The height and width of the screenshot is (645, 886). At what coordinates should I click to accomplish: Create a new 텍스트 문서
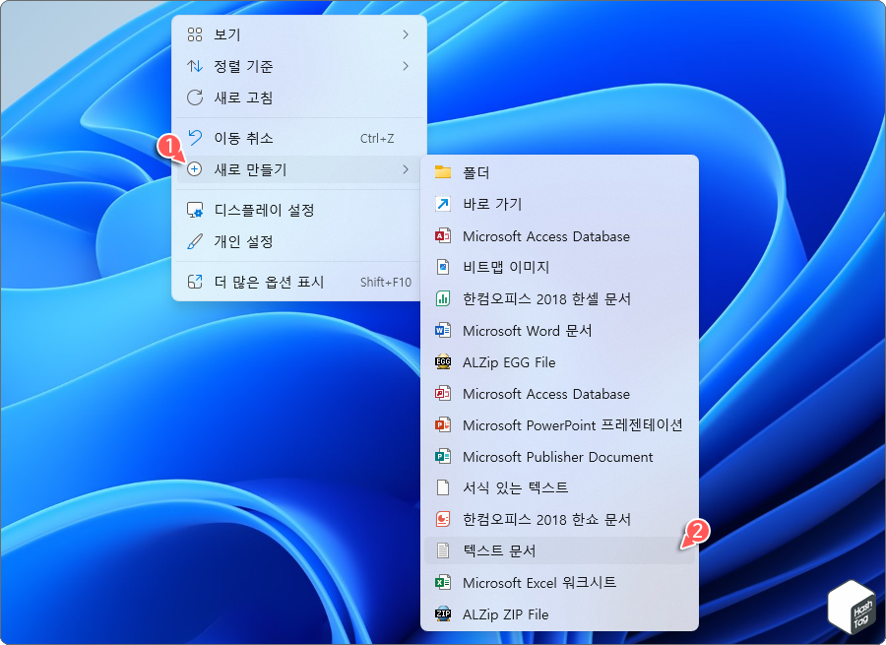559,550
